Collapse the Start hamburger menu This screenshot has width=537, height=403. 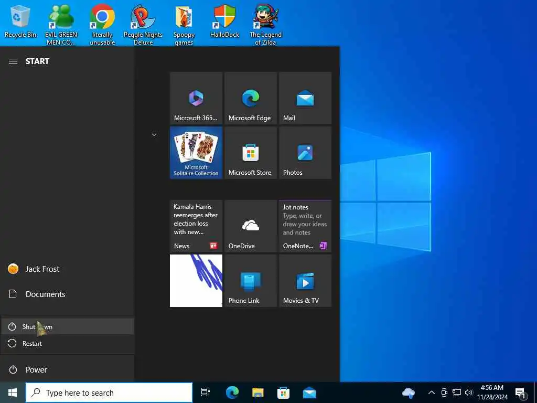tap(13, 61)
